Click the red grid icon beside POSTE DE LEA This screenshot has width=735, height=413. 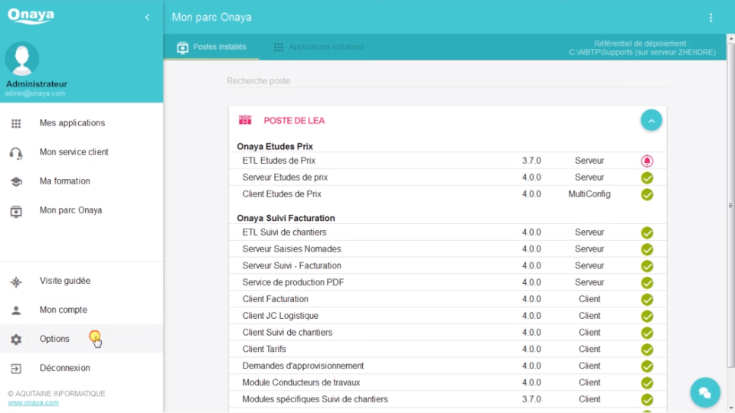[245, 120]
